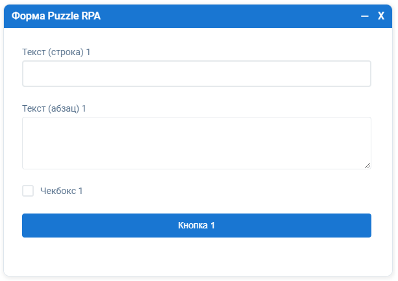Click the Текст (абзац) 1 label
The height and width of the screenshot is (281, 398).
[x=54, y=108]
